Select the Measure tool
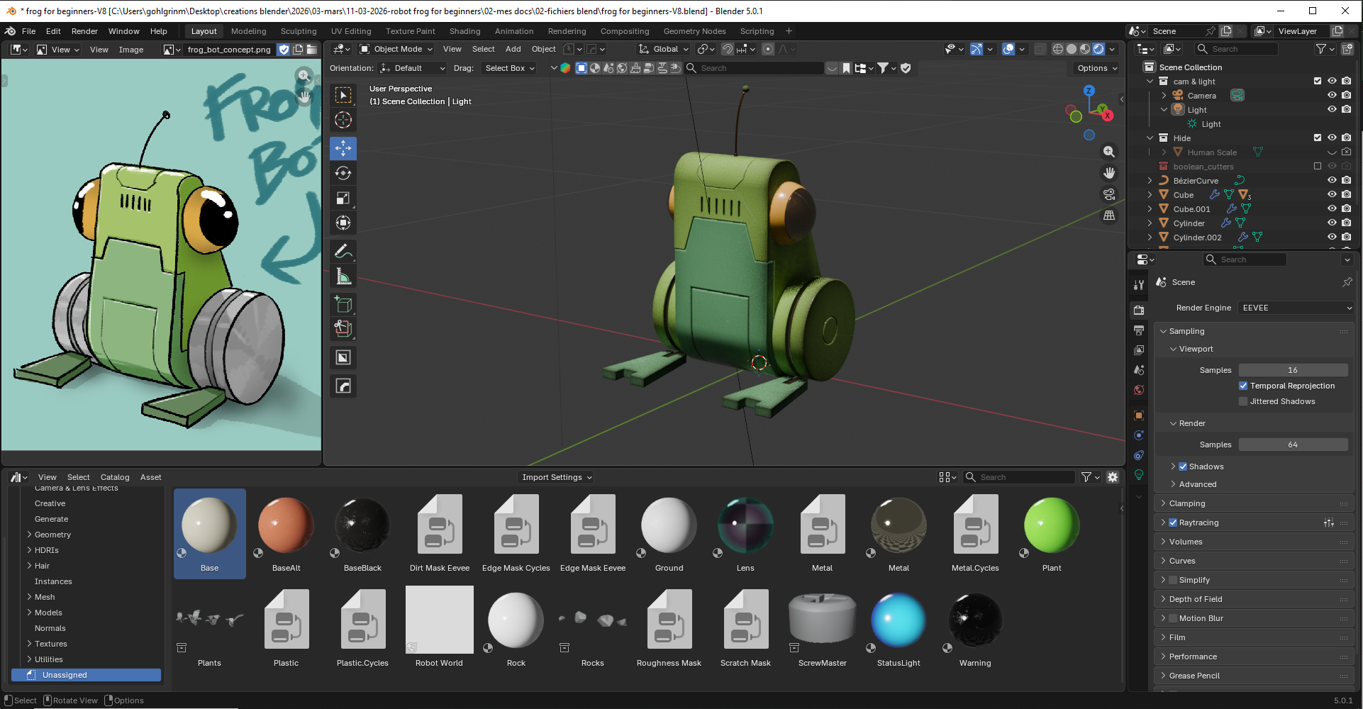The width and height of the screenshot is (1363, 709). click(343, 277)
